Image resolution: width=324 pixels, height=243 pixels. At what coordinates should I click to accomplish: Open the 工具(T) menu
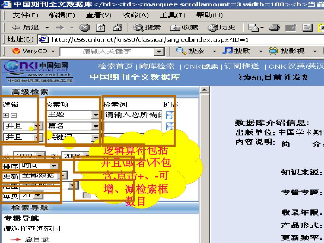pyautogui.click(x=172, y=15)
